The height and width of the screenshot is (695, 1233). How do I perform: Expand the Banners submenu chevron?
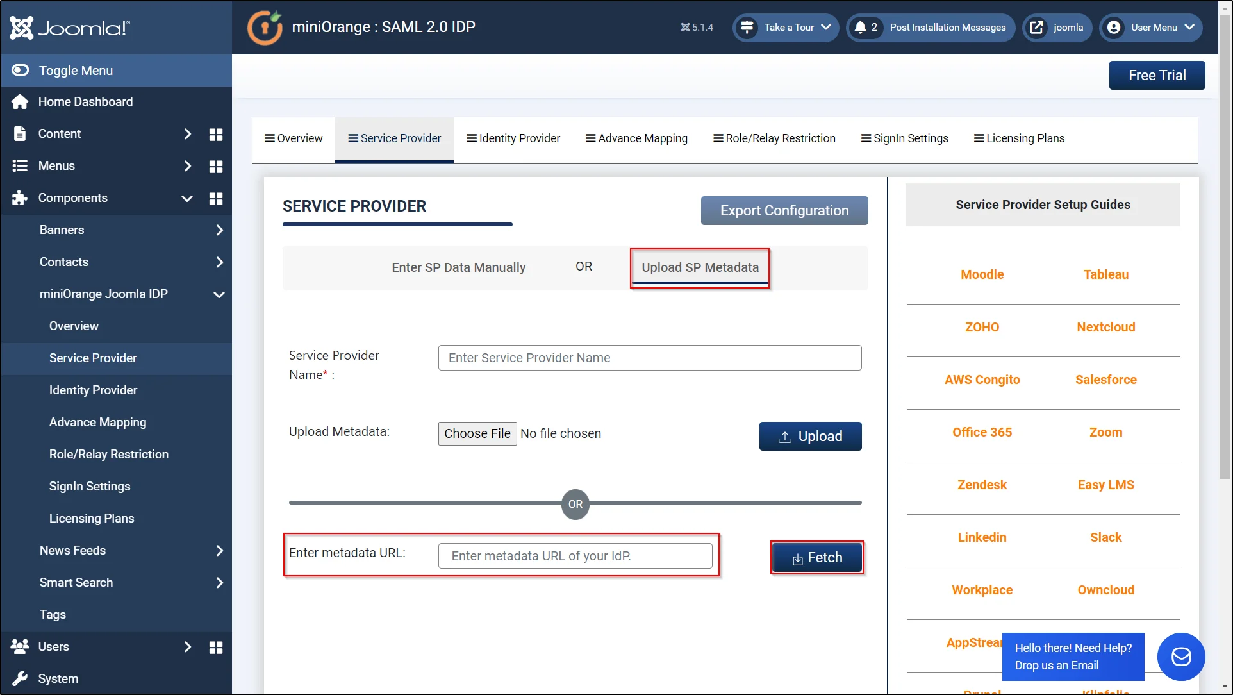(219, 230)
